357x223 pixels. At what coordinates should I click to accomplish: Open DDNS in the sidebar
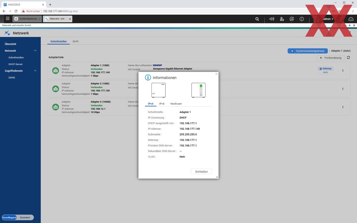12,78
